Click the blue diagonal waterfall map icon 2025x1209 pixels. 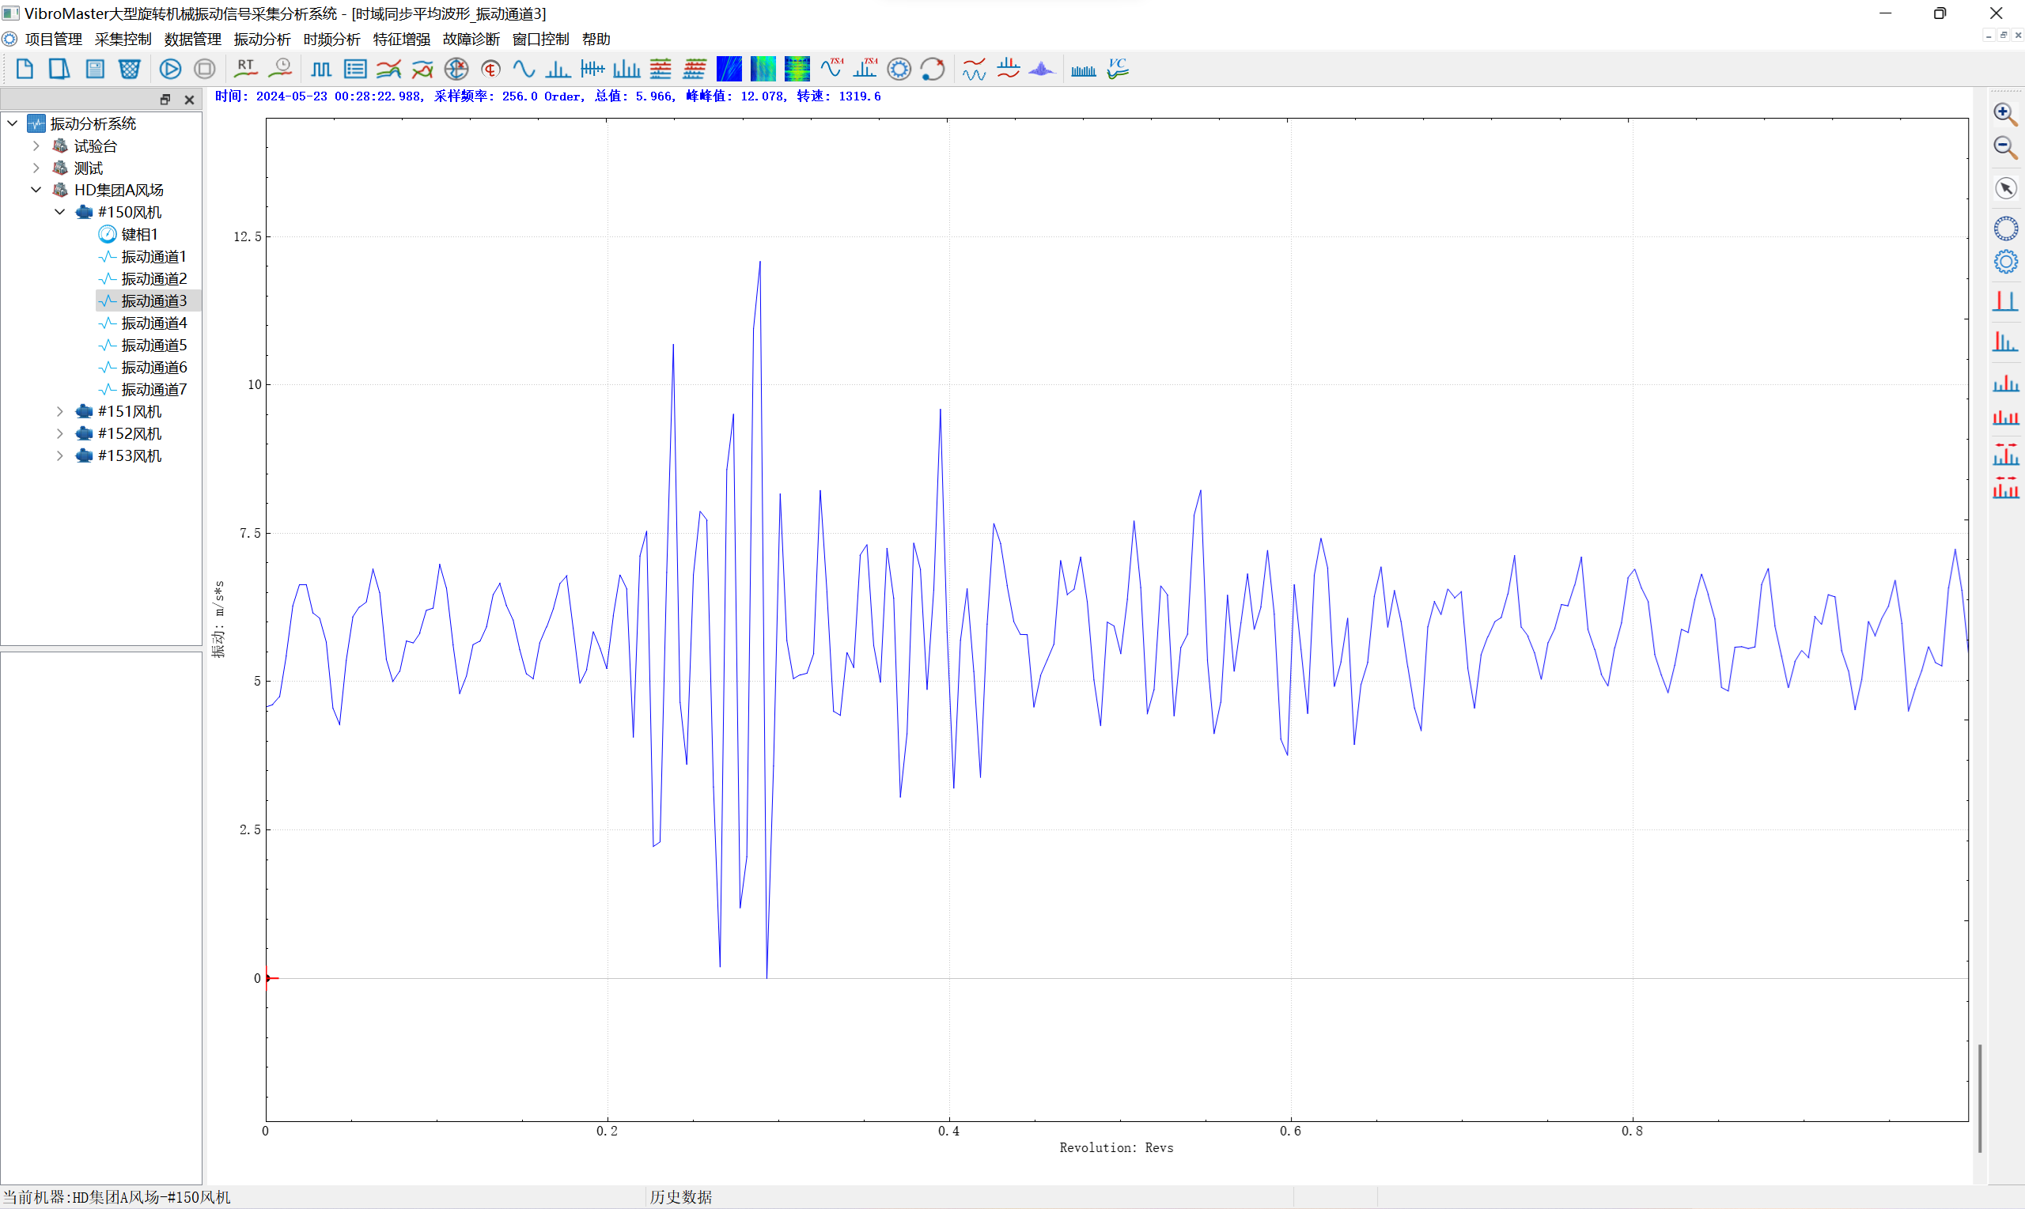click(729, 70)
